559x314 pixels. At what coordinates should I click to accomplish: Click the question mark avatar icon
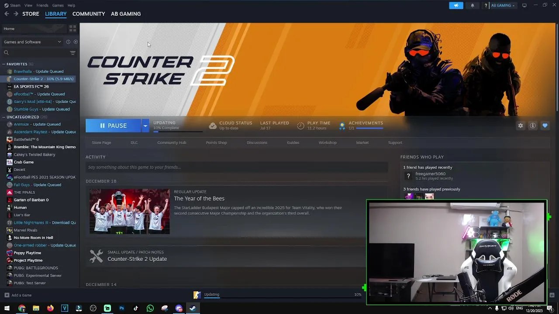click(486, 5)
